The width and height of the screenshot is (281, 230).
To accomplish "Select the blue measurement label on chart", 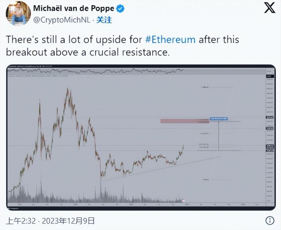I will (x=219, y=119).
